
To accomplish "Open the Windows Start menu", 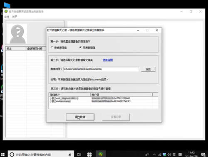I will [x=3, y=154].
